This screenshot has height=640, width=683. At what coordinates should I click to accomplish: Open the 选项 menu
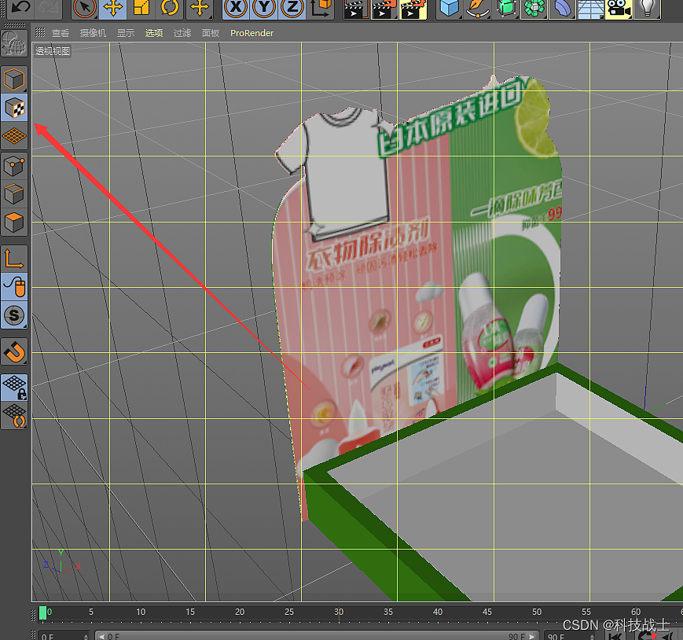pyautogui.click(x=154, y=33)
